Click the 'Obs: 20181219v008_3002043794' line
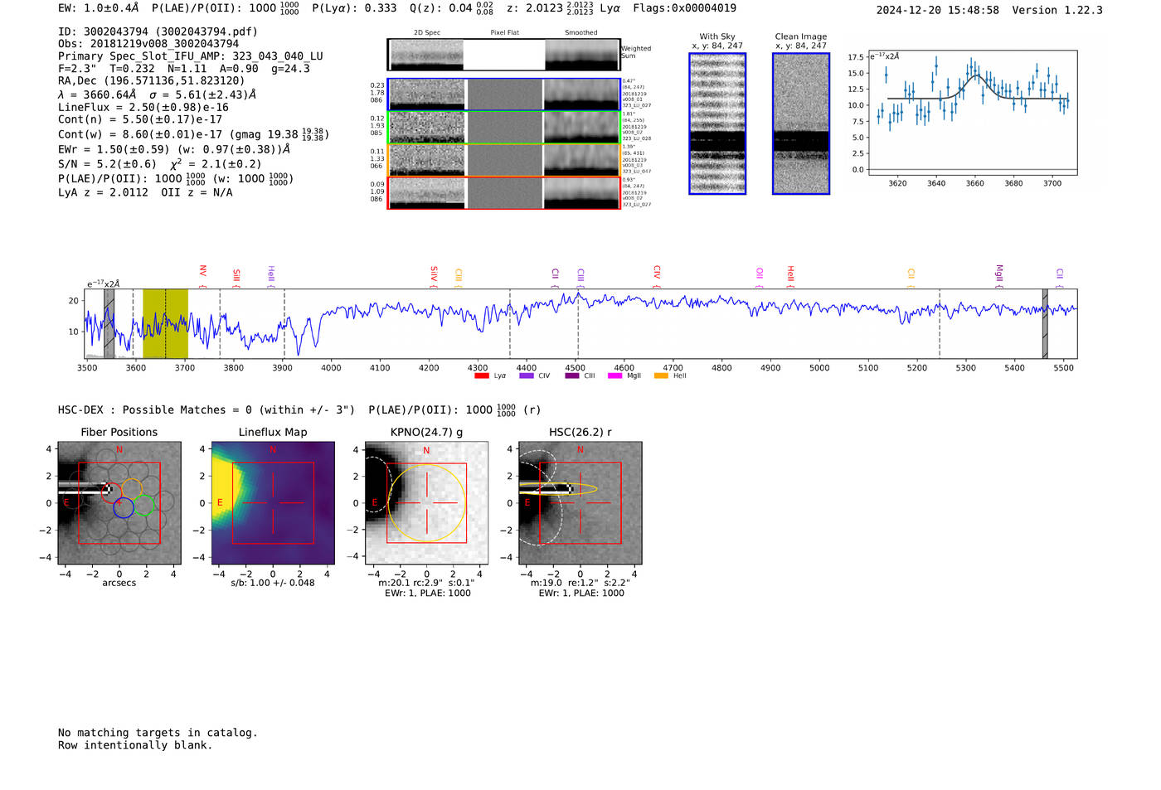The image size is (1161, 790). coord(148,44)
